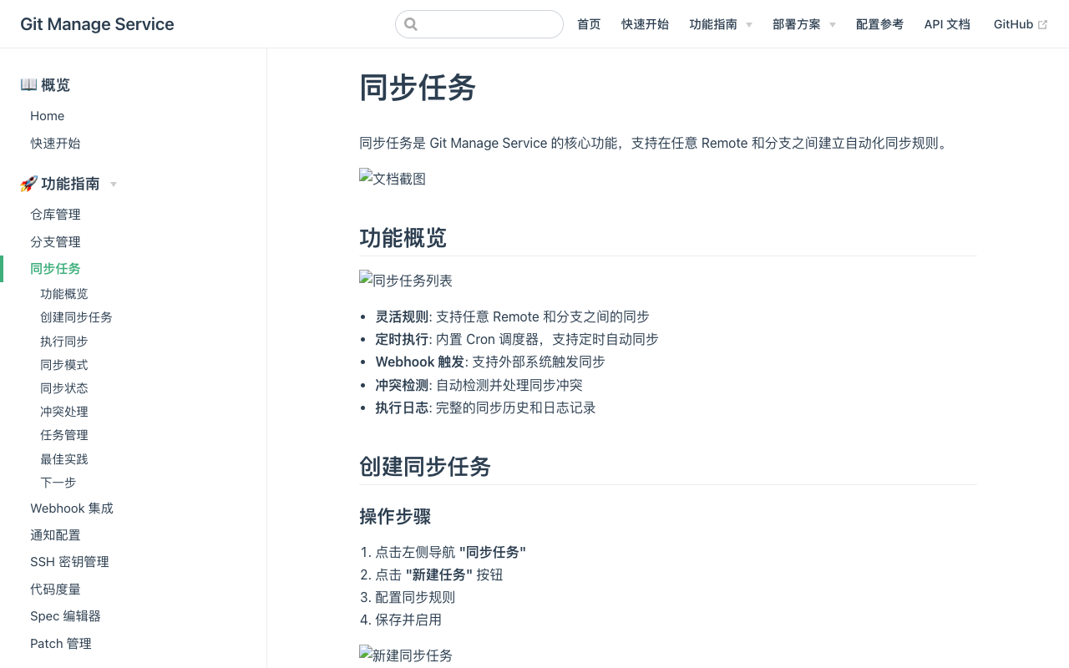Open 快速开始 from the top navigation
Viewport: 1069px width, 668px height.
(645, 24)
